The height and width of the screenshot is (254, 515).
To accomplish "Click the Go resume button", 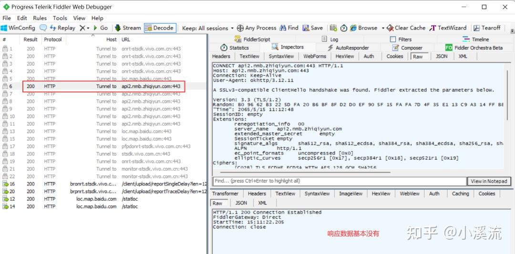I will pos(101,28).
